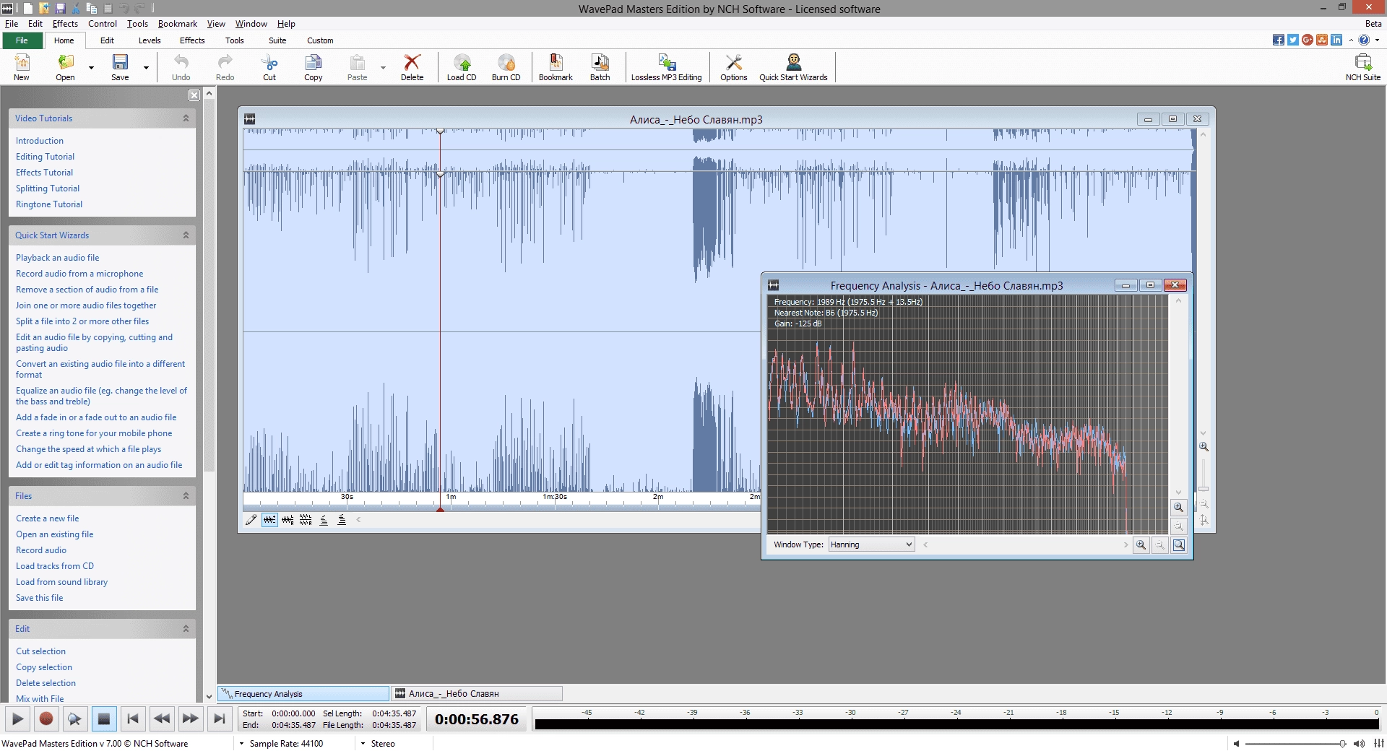The height and width of the screenshot is (751, 1387).
Task: Switch to the Custom ribbon tab
Action: 320,40
